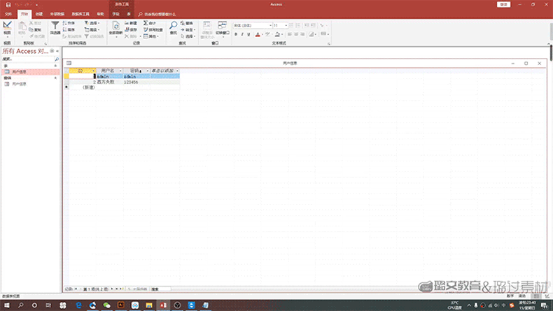Select the row selector of the Admin record
This screenshot has width=553, height=311.
point(66,76)
